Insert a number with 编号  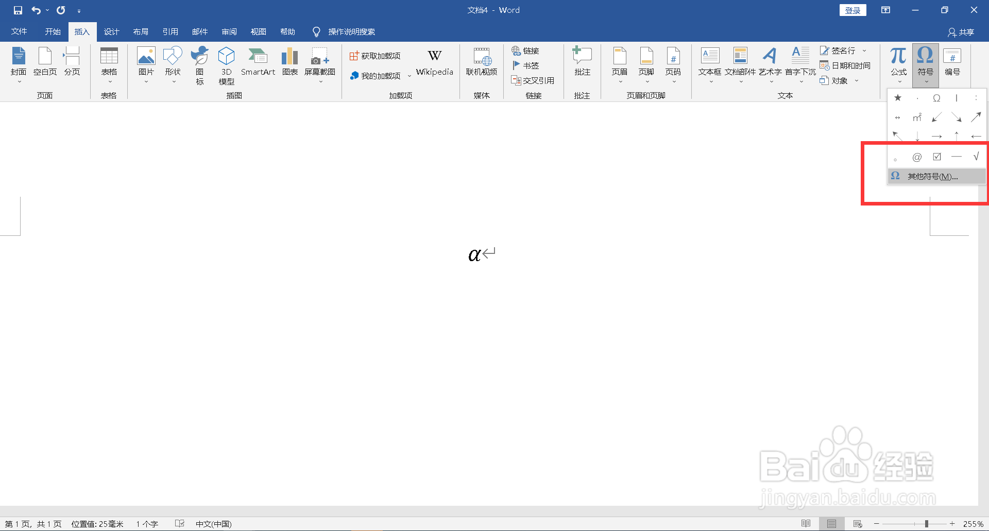[952, 62]
